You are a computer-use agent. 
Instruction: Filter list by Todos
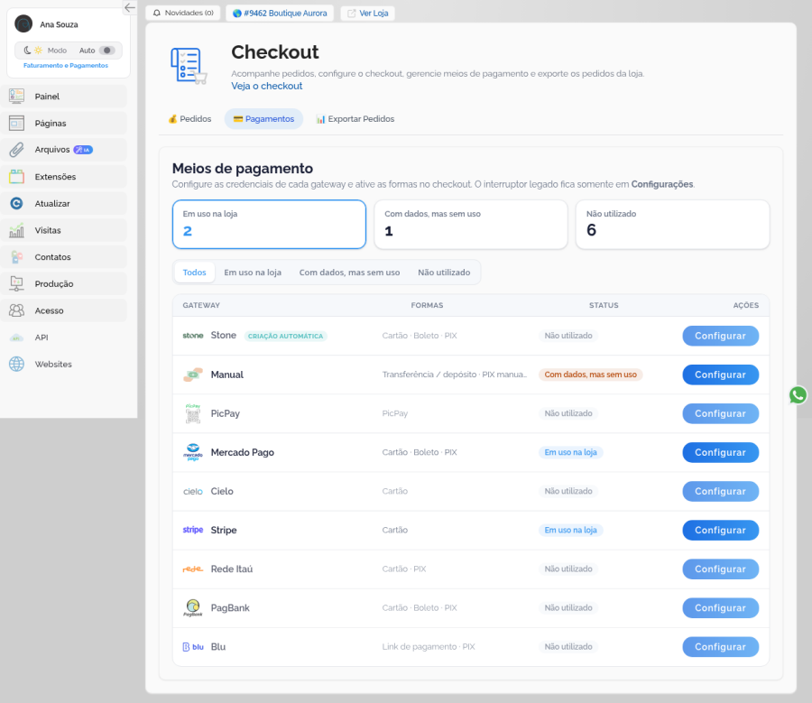pyautogui.click(x=194, y=272)
